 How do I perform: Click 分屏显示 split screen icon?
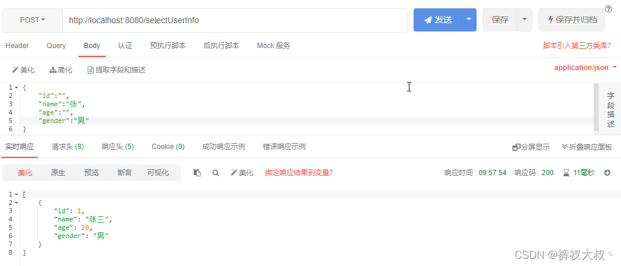click(x=531, y=147)
